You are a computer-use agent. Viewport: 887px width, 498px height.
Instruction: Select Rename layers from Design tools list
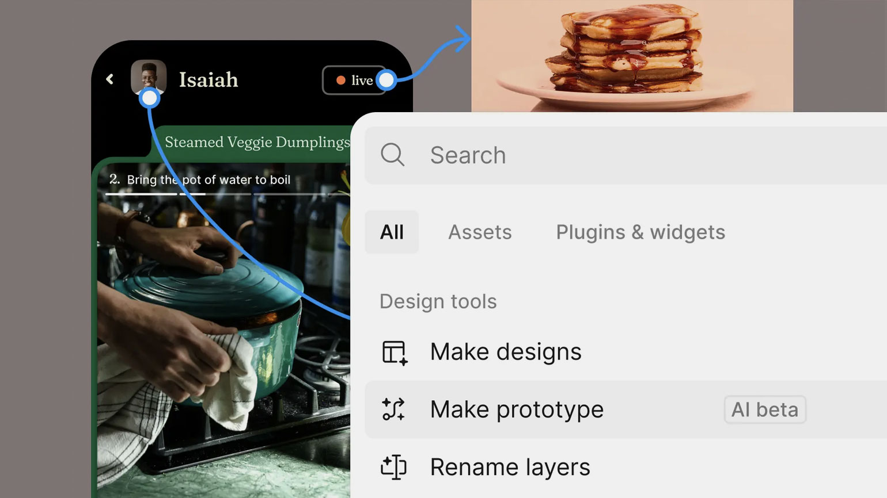point(510,467)
